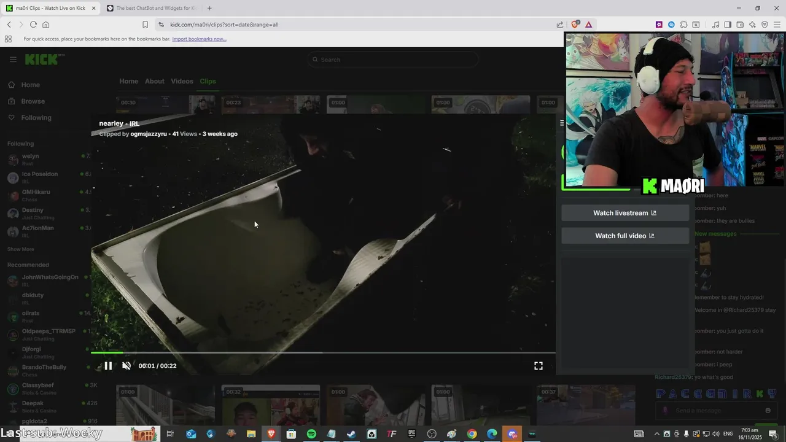Open the browser home page
Screen dimensions: 786x442
coord(45,25)
